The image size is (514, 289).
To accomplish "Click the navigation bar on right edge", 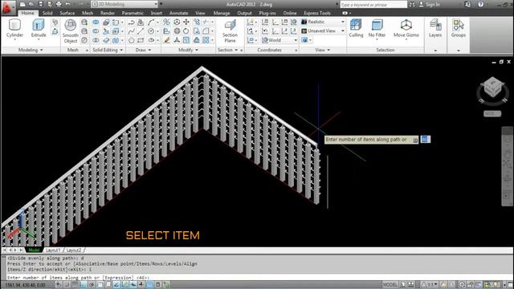I will (507, 166).
